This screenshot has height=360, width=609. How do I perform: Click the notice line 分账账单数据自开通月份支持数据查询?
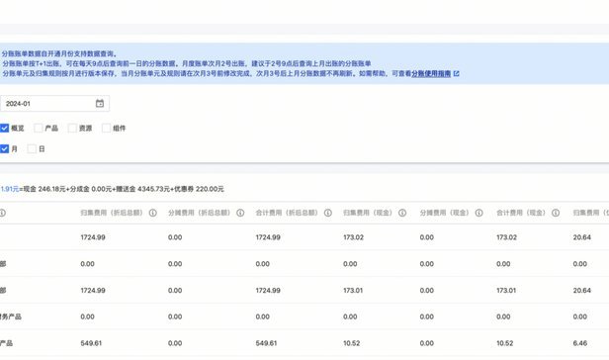(x=59, y=54)
